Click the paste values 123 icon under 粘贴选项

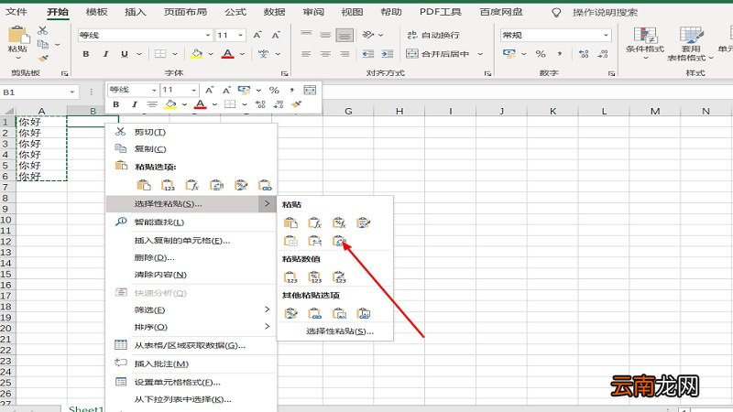tap(168, 186)
